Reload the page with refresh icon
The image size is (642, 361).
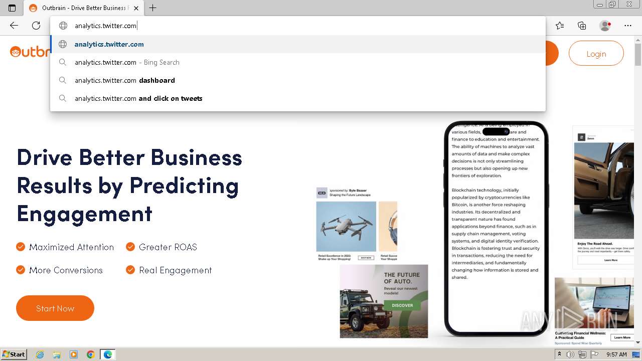coord(36,26)
